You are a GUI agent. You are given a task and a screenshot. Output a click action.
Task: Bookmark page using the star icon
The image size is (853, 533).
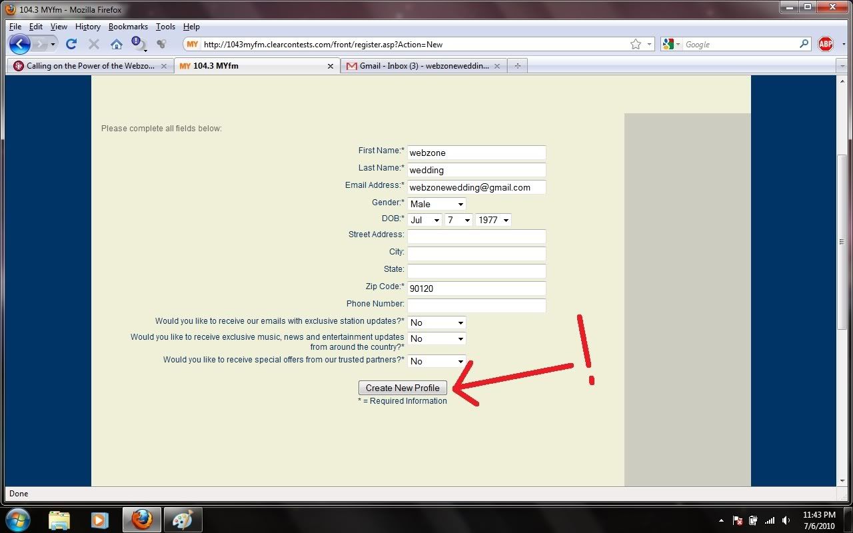click(x=636, y=45)
